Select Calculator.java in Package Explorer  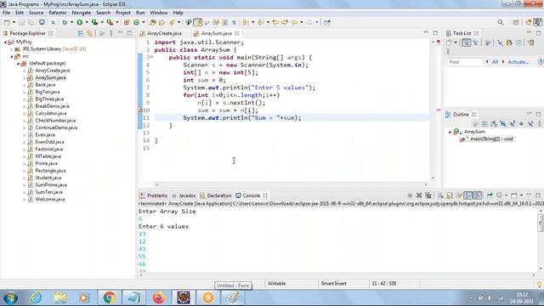click(51, 113)
